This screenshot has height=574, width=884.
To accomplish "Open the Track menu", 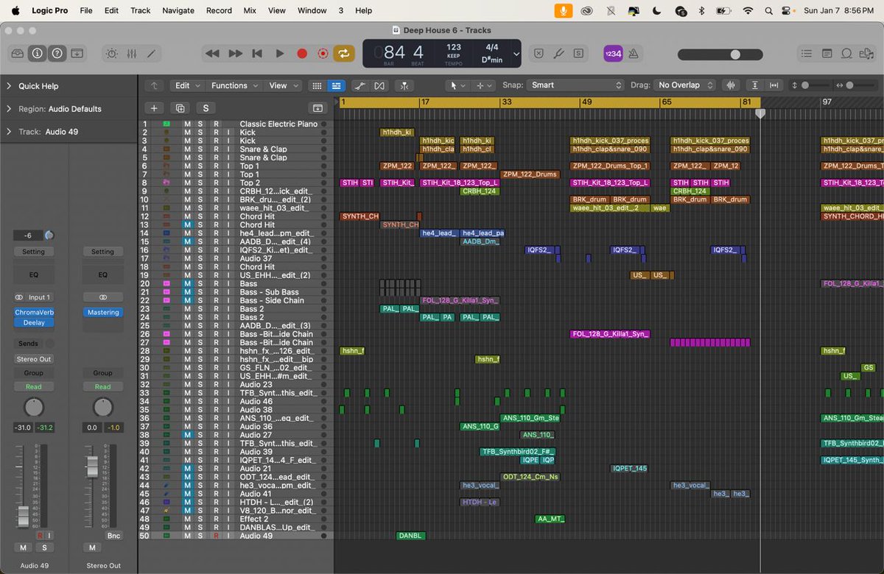I will click(140, 10).
